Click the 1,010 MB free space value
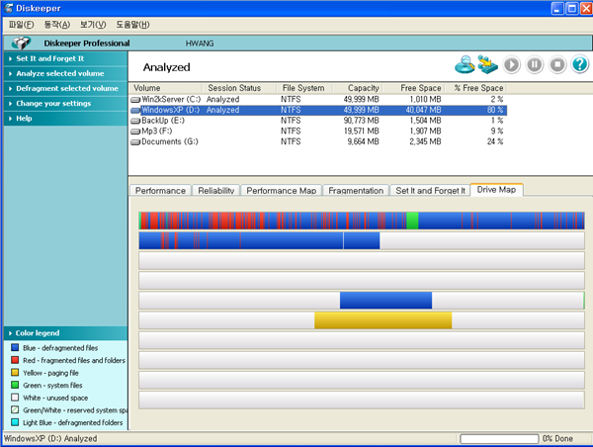Image resolution: width=593 pixels, height=447 pixels. 425,100
